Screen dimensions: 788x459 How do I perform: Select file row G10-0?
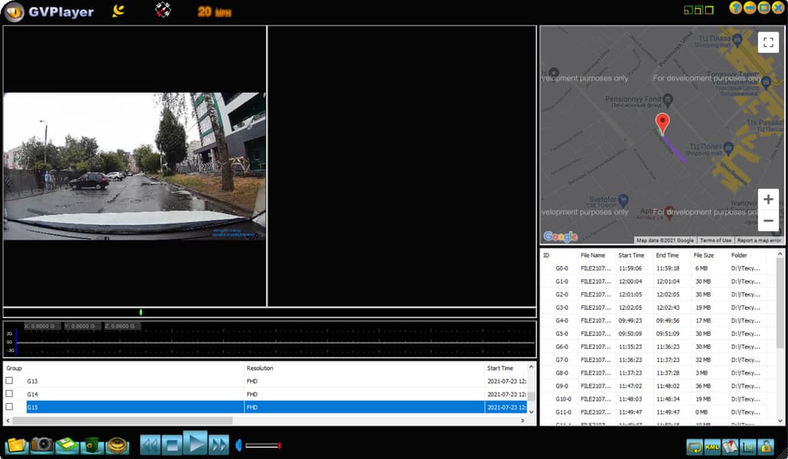658,399
